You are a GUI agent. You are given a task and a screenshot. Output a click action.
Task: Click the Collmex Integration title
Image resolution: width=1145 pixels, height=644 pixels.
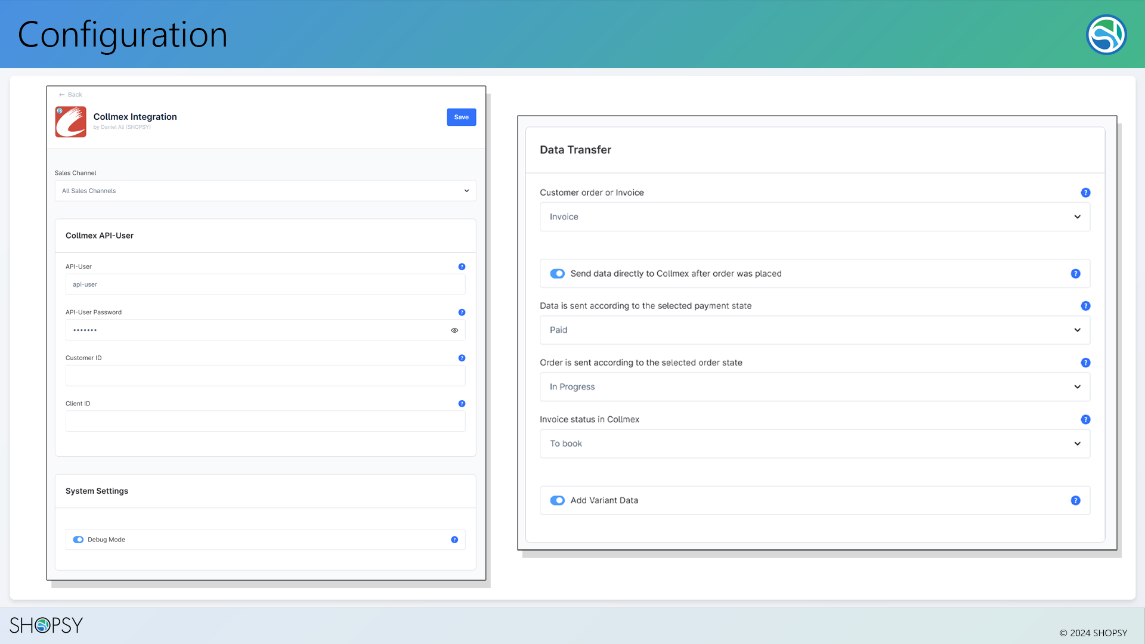point(135,117)
